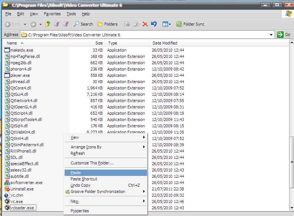Select the file named phonon4.dll
The width and height of the screenshot is (294, 216).
[x=21, y=69]
